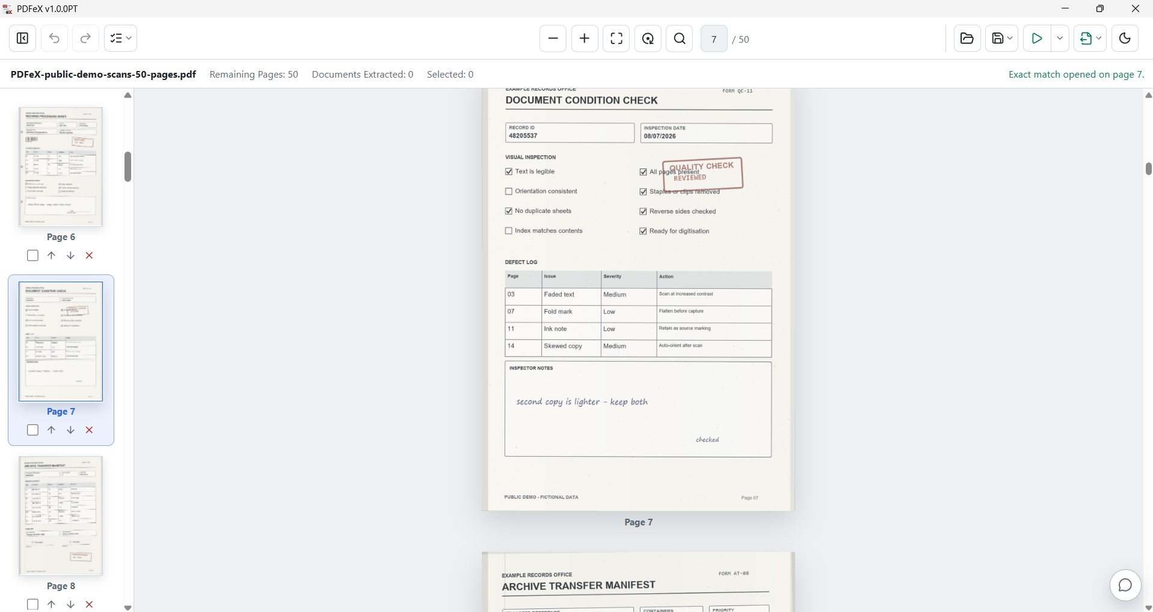Click the green run play button

[1037, 39]
